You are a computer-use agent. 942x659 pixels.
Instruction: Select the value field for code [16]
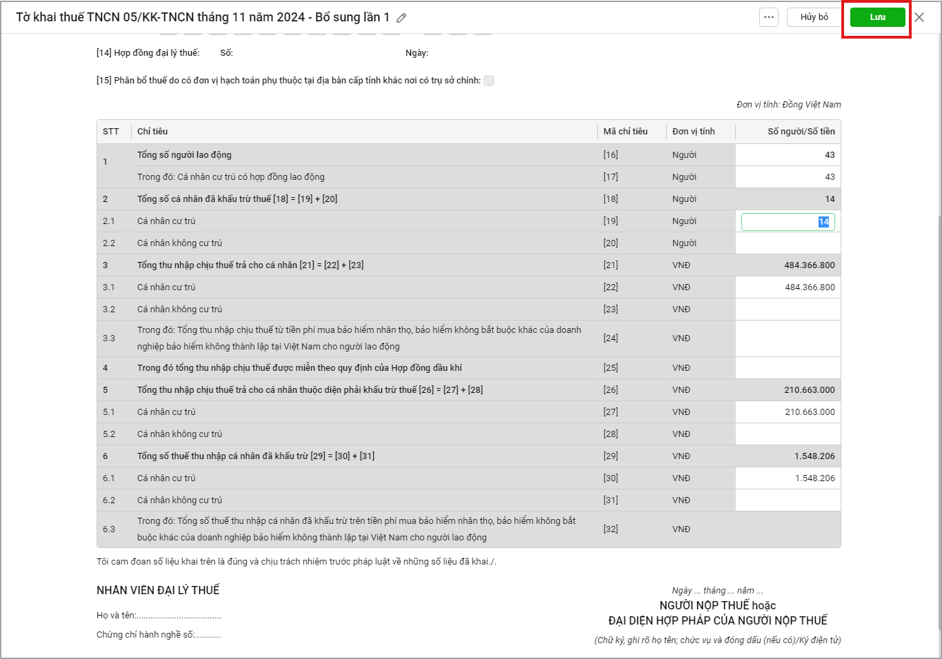(788, 155)
